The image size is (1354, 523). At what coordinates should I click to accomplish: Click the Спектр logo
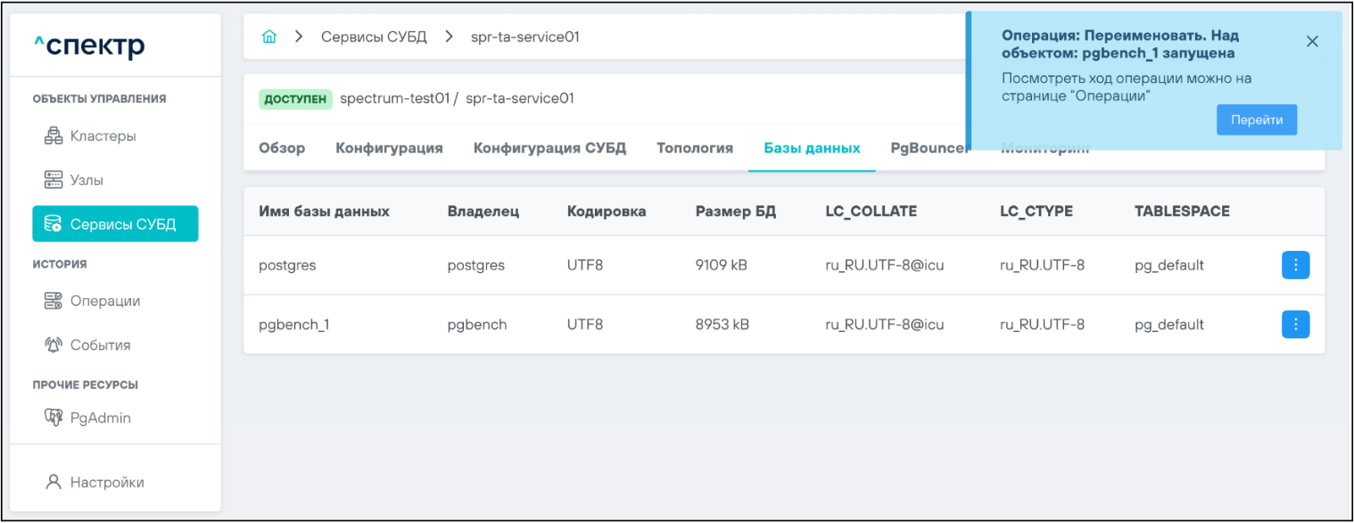(89, 46)
